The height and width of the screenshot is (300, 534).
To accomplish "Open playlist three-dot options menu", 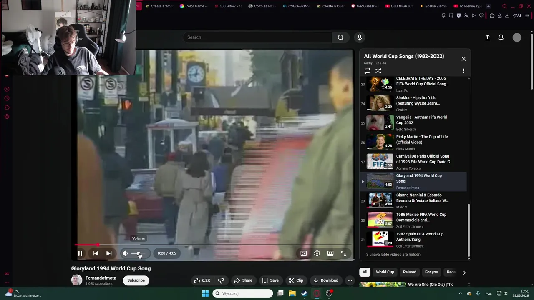I will pos(463,71).
